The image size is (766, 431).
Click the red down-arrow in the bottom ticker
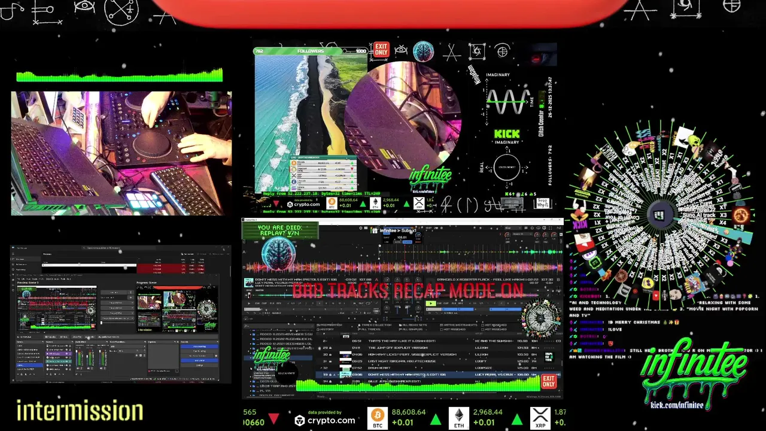[273, 418]
